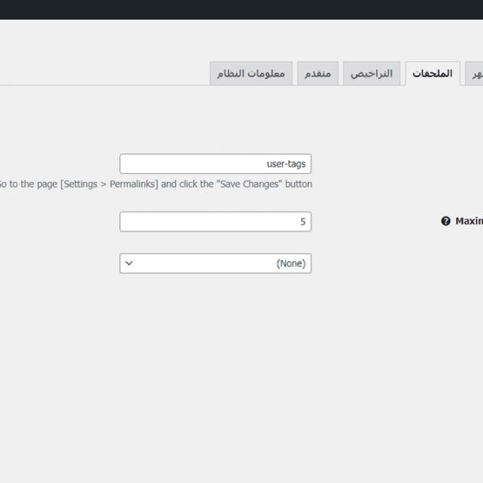The height and width of the screenshot is (483, 483).
Task: Click empty left end of user-tags field
Action: click(x=145, y=163)
